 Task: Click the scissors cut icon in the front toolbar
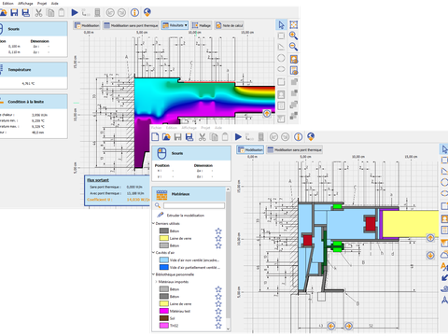coord(202,137)
